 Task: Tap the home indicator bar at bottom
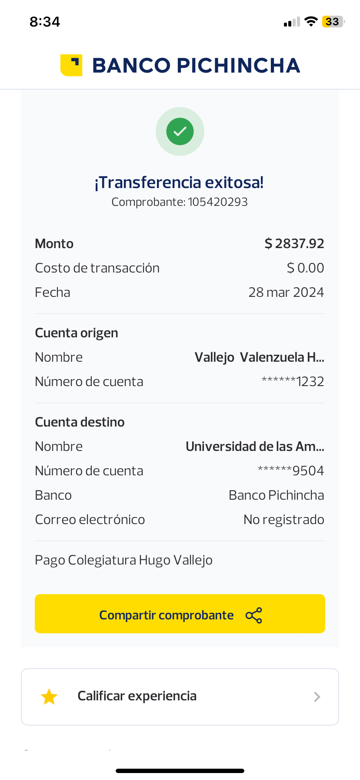[x=180, y=771]
